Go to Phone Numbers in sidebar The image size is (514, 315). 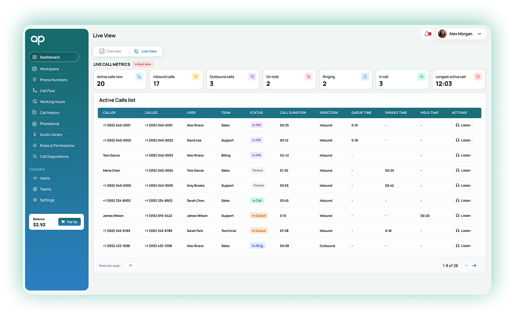[x=53, y=80]
